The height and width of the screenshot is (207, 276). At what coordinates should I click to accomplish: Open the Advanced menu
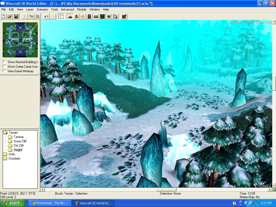point(67,9)
